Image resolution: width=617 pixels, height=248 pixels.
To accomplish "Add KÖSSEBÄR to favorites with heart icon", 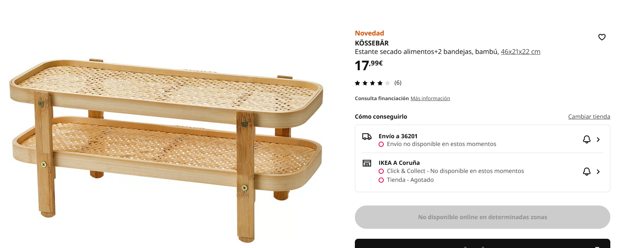I will (602, 37).
